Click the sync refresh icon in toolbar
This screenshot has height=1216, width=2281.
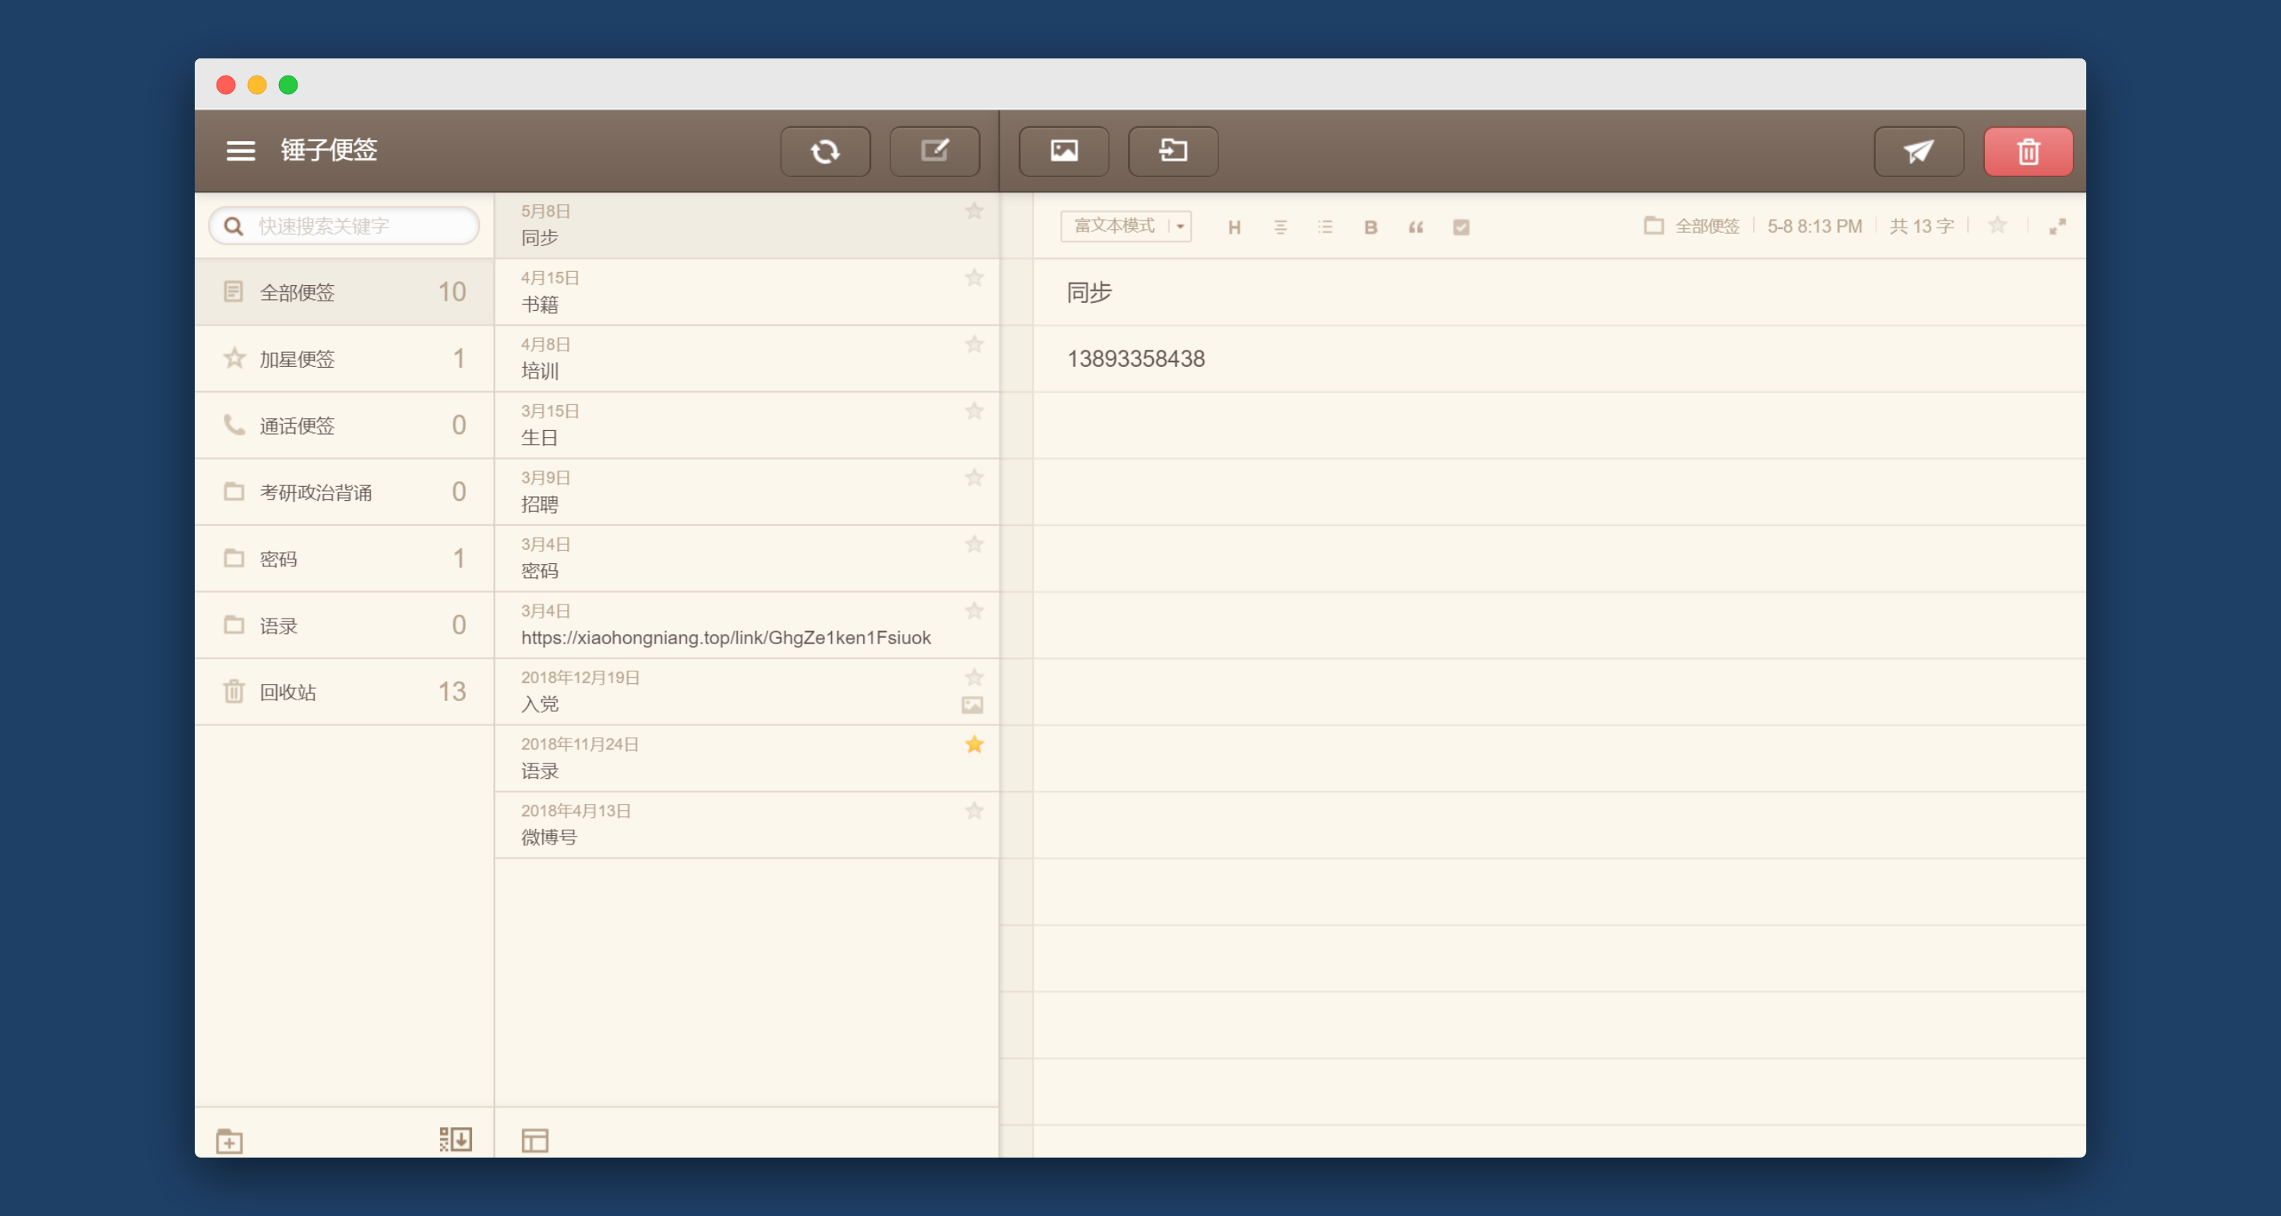point(824,151)
